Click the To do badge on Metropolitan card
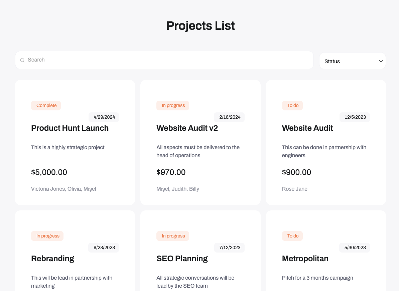 coord(292,236)
